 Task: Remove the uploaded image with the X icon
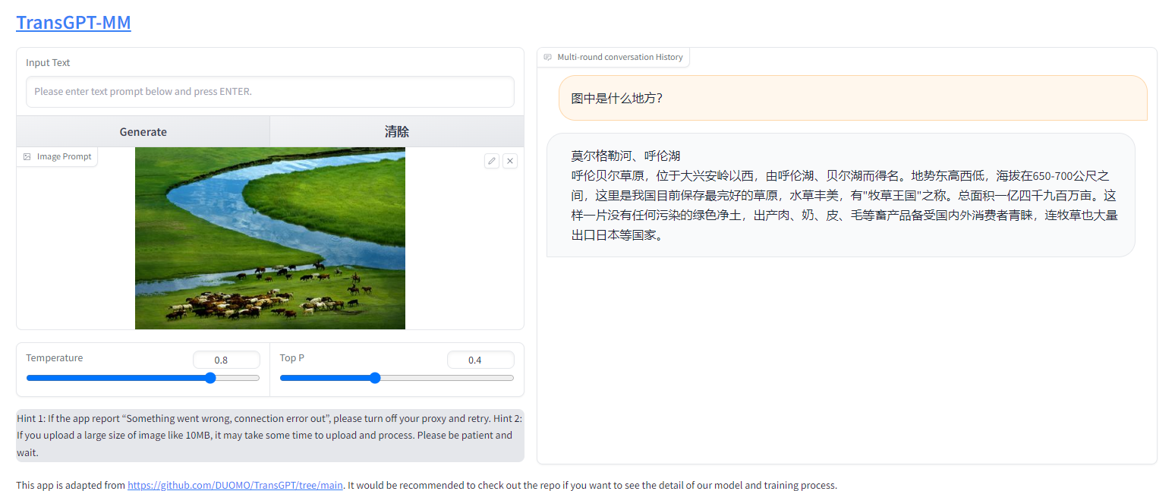510,161
